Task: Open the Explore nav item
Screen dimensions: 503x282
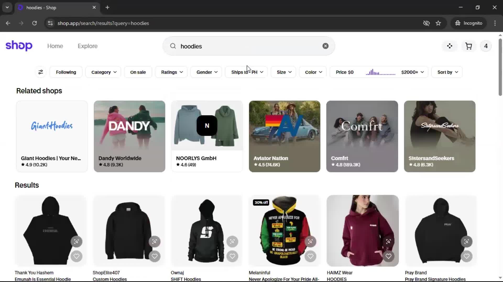Action: (x=88, y=46)
